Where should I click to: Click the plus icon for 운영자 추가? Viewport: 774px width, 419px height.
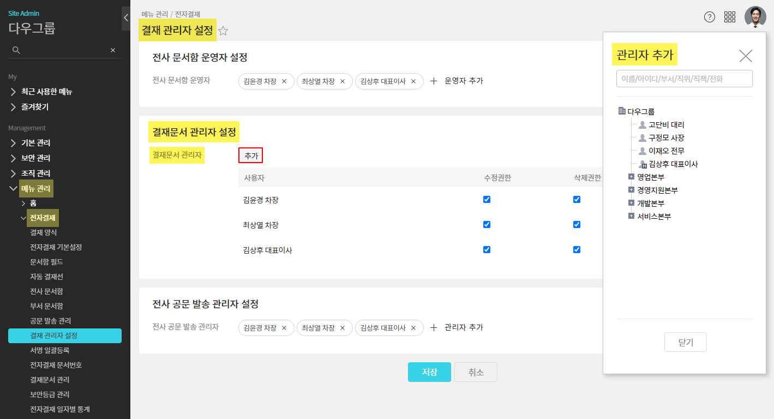[x=434, y=81]
